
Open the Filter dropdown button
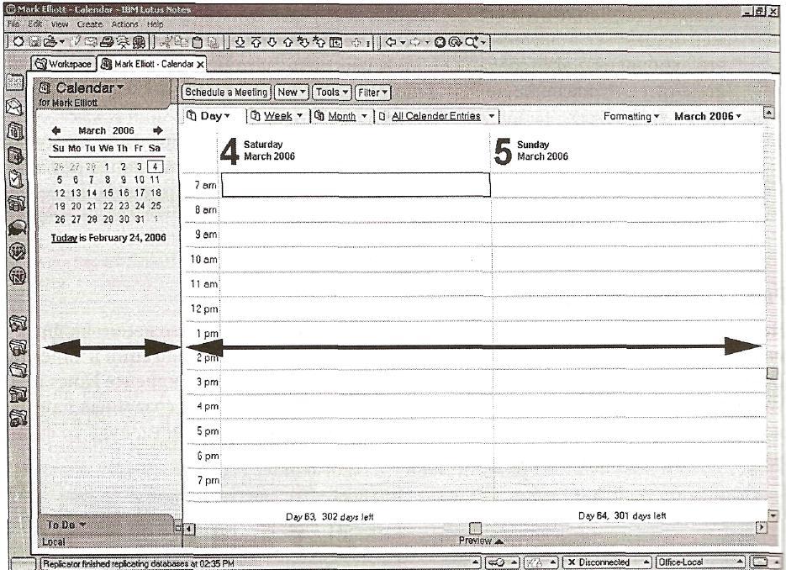372,92
